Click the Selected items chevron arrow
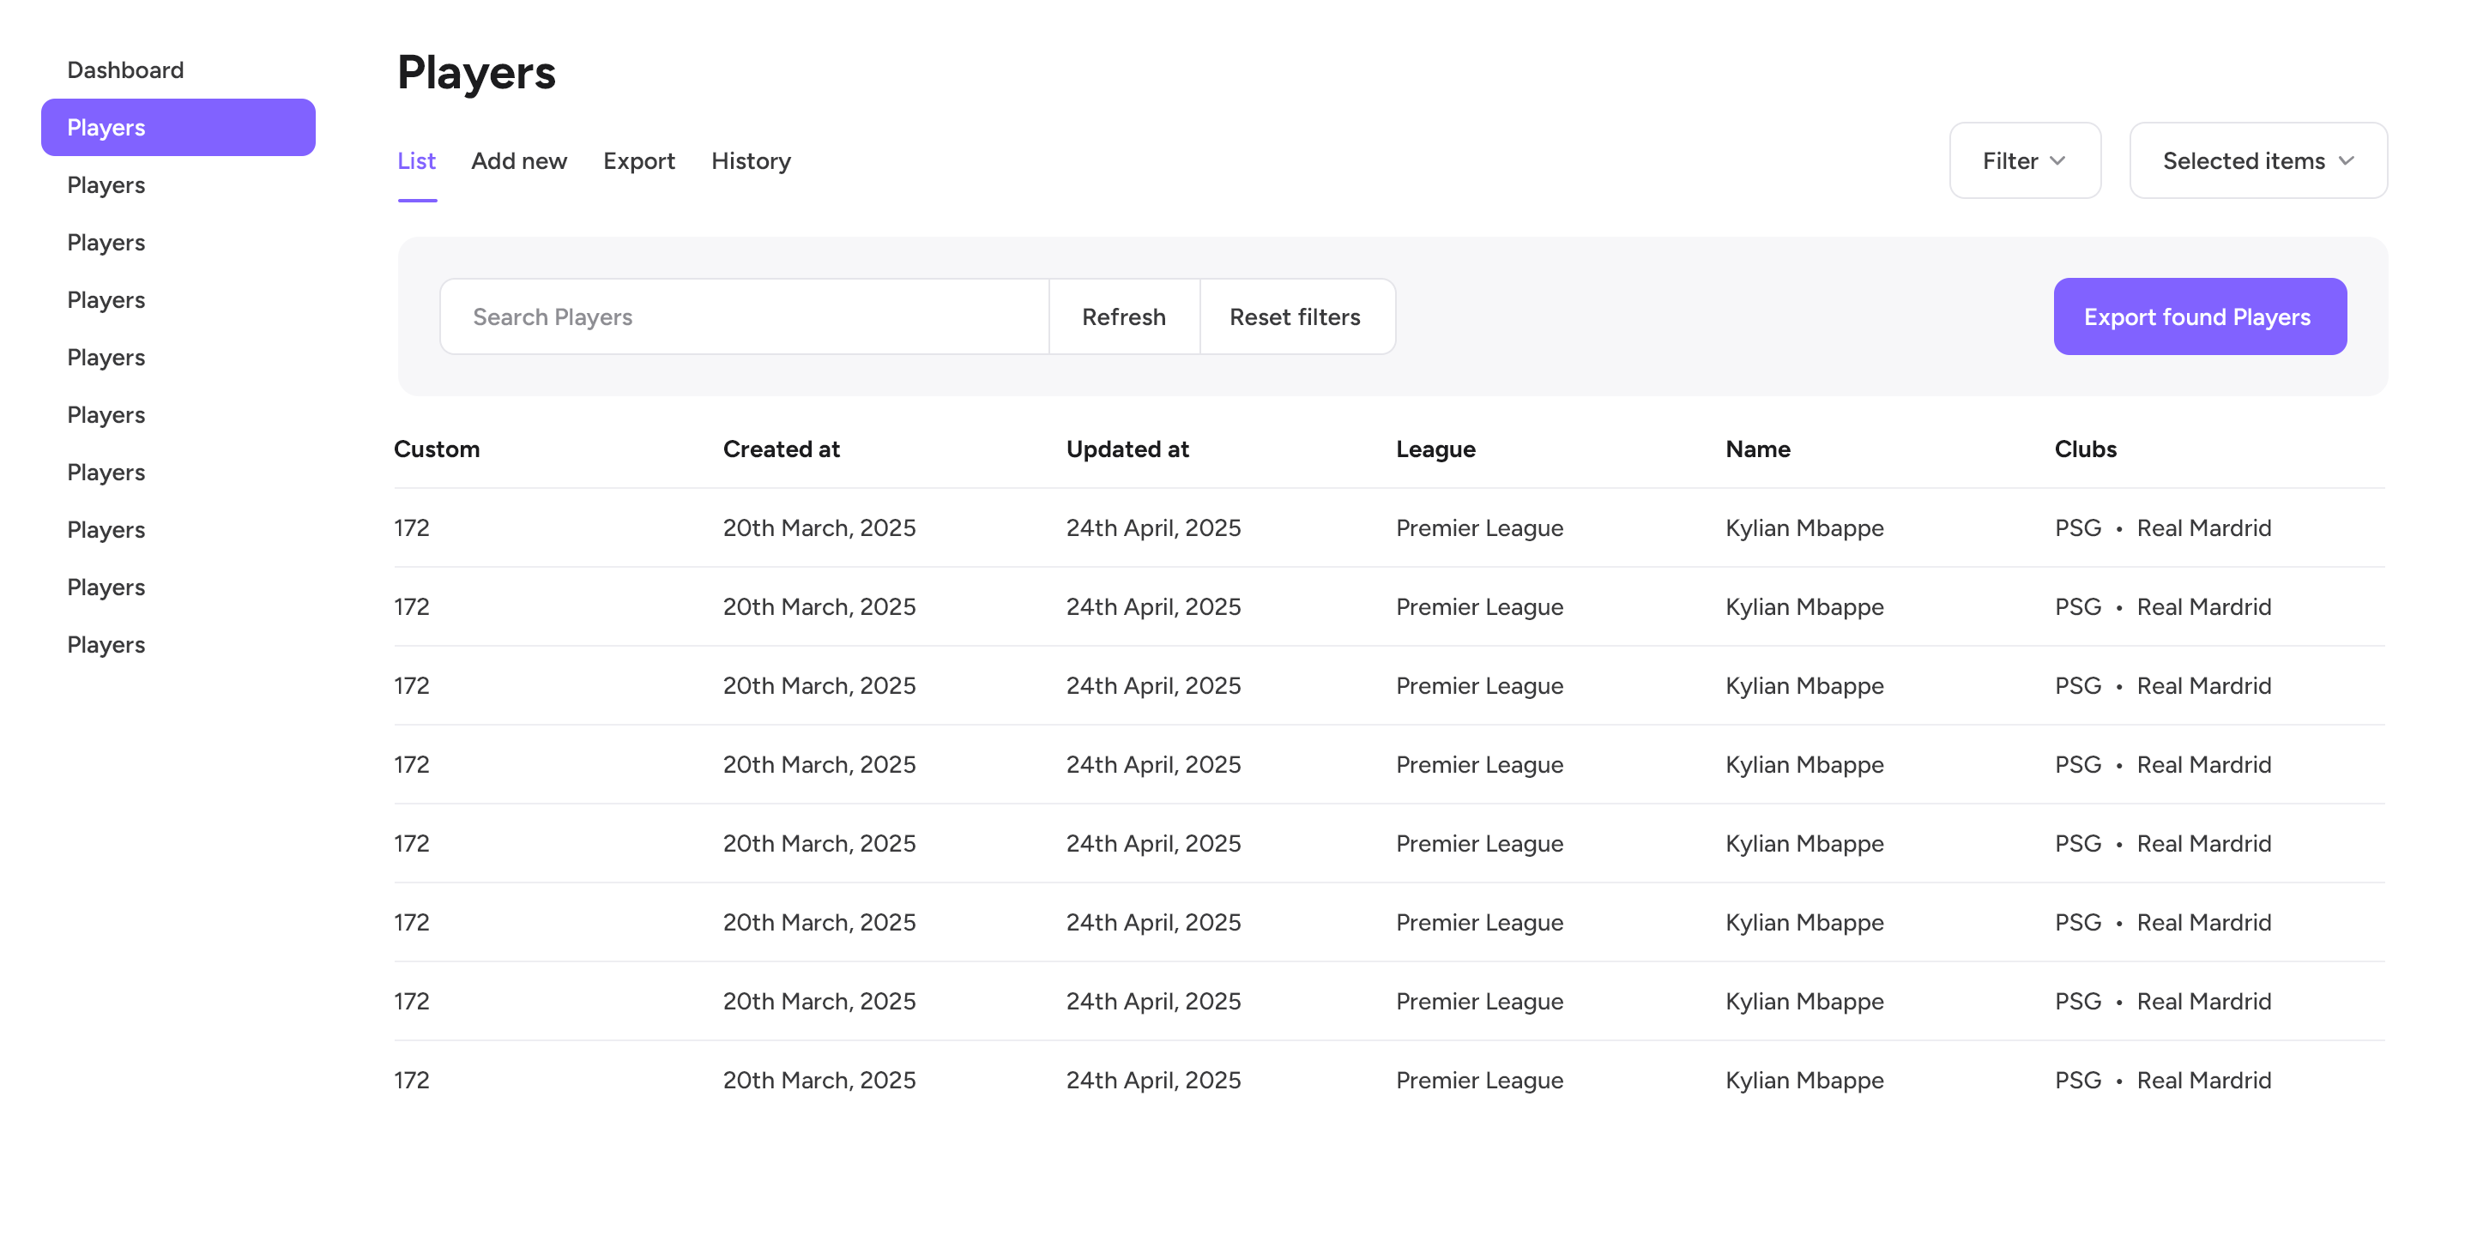The height and width of the screenshot is (1235, 2471). pyautogui.click(x=2347, y=161)
